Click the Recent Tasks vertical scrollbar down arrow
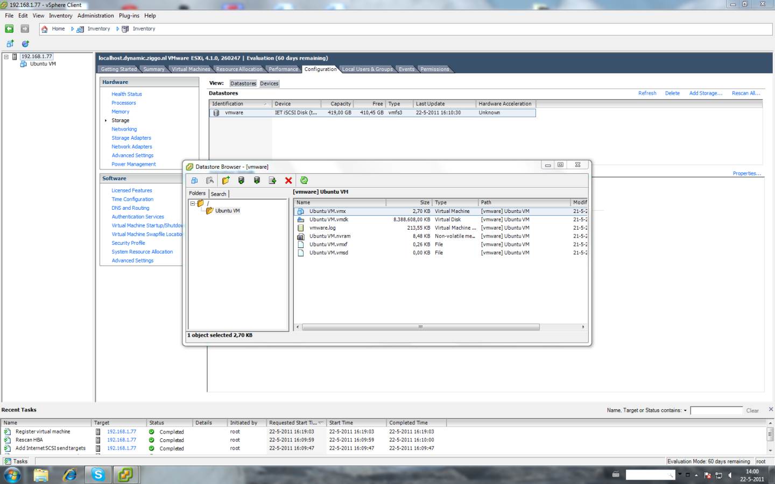The height and width of the screenshot is (484, 775). 770,451
